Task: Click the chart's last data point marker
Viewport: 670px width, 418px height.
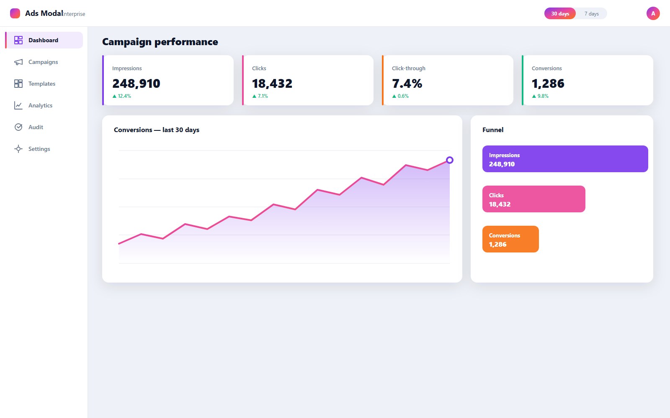Action: tap(450, 160)
